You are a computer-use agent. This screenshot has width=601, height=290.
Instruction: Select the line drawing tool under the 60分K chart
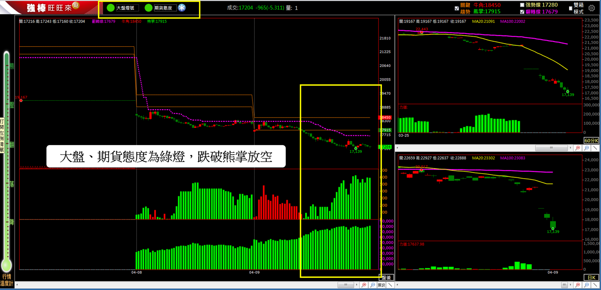coord(595,148)
